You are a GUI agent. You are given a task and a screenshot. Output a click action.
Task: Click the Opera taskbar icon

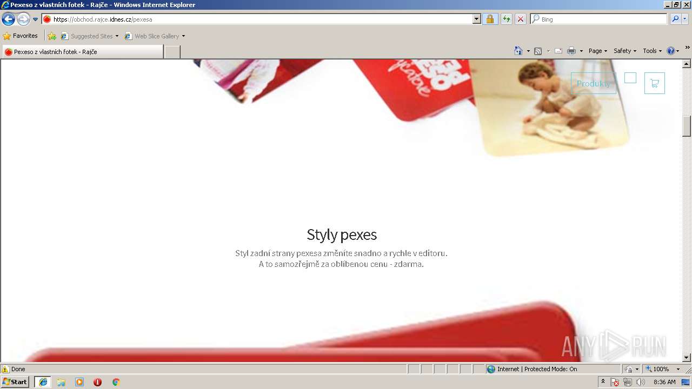(x=97, y=382)
